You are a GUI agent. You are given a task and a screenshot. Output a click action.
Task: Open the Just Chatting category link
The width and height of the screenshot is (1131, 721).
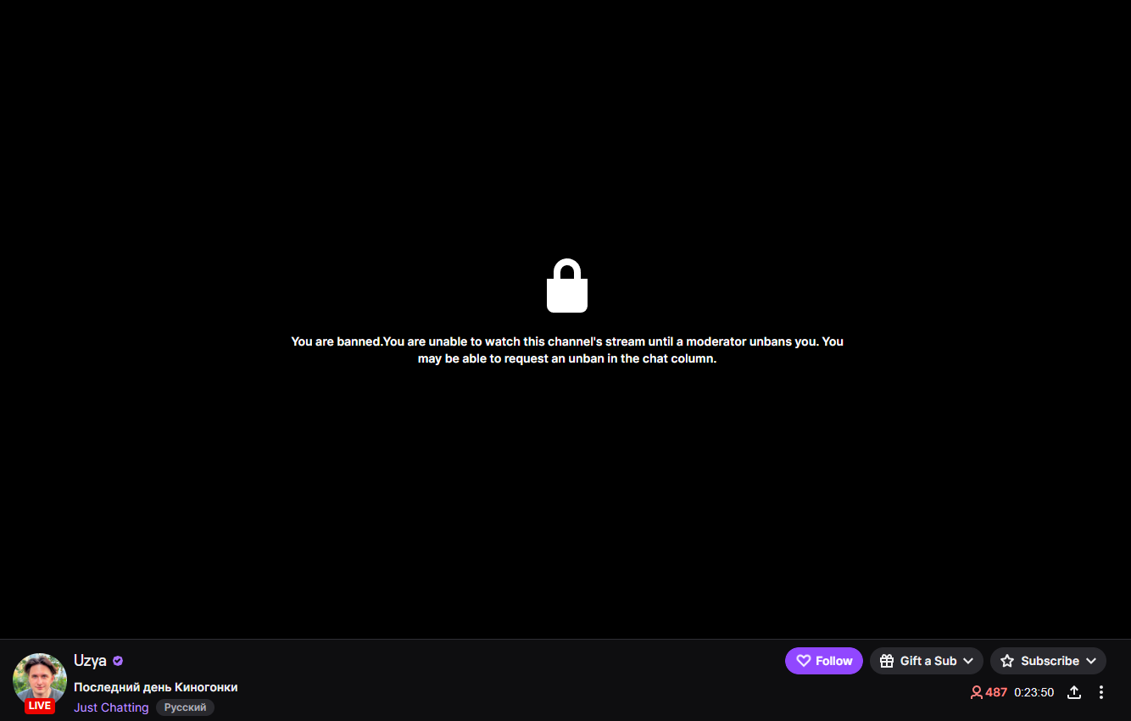(x=111, y=707)
